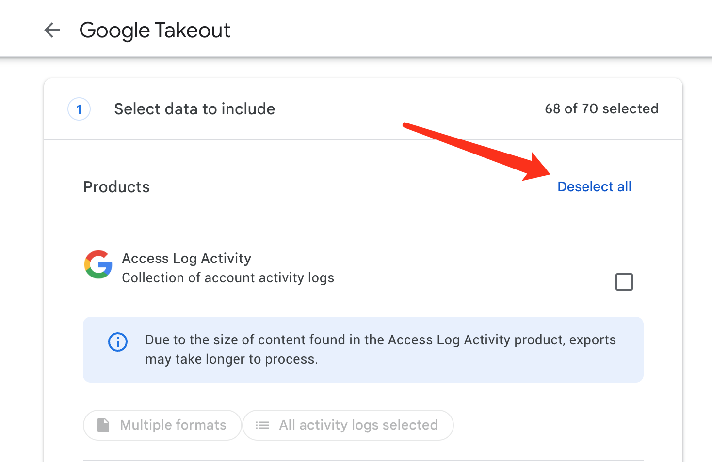Image resolution: width=712 pixels, height=462 pixels.
Task: Click the Access Log Activity product name
Action: [187, 259]
